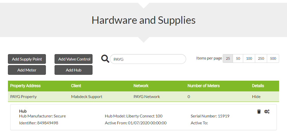Set items per page to 50
Viewport: 287px width, 133px height.
(238, 58)
